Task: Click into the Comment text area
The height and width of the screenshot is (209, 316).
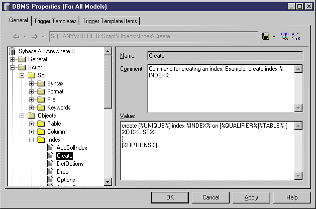Action: coord(221,88)
